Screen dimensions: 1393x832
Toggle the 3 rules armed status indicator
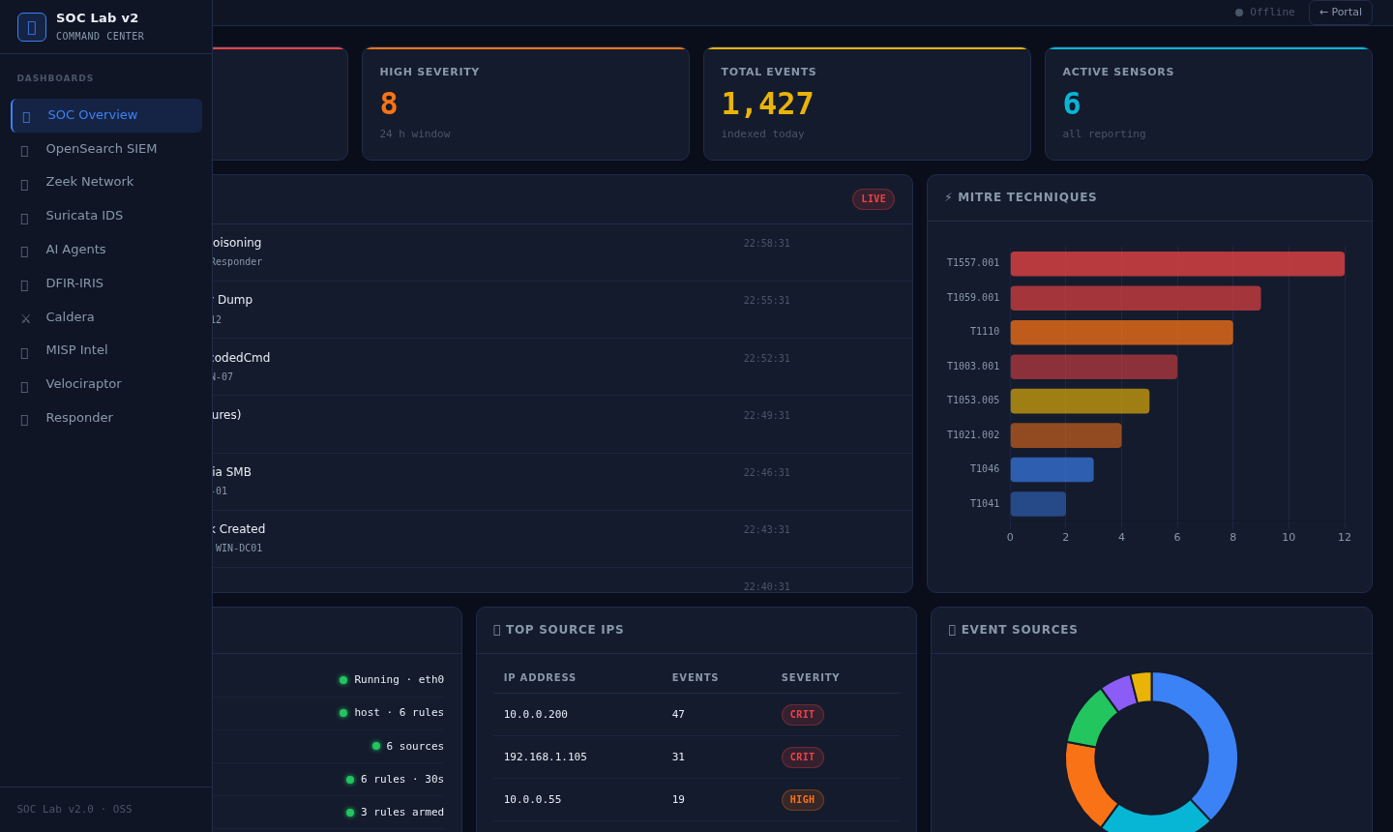pyautogui.click(x=349, y=812)
